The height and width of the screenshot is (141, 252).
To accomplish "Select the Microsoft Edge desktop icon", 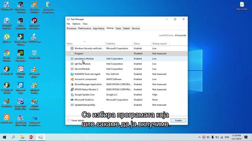I will pyautogui.click(x=20, y=88).
